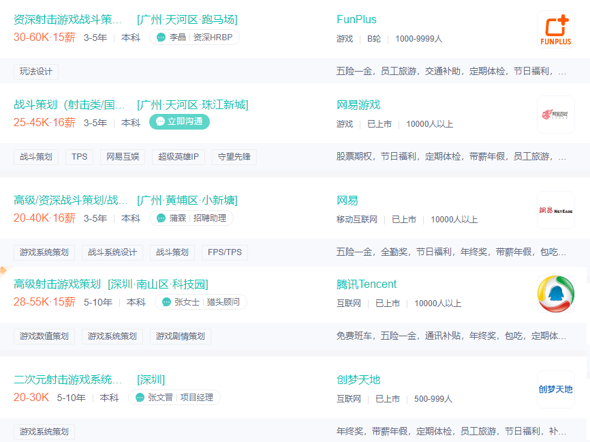Screen dimensions: 590x442
Task: Select the TPS tag
Action: [80, 157]
